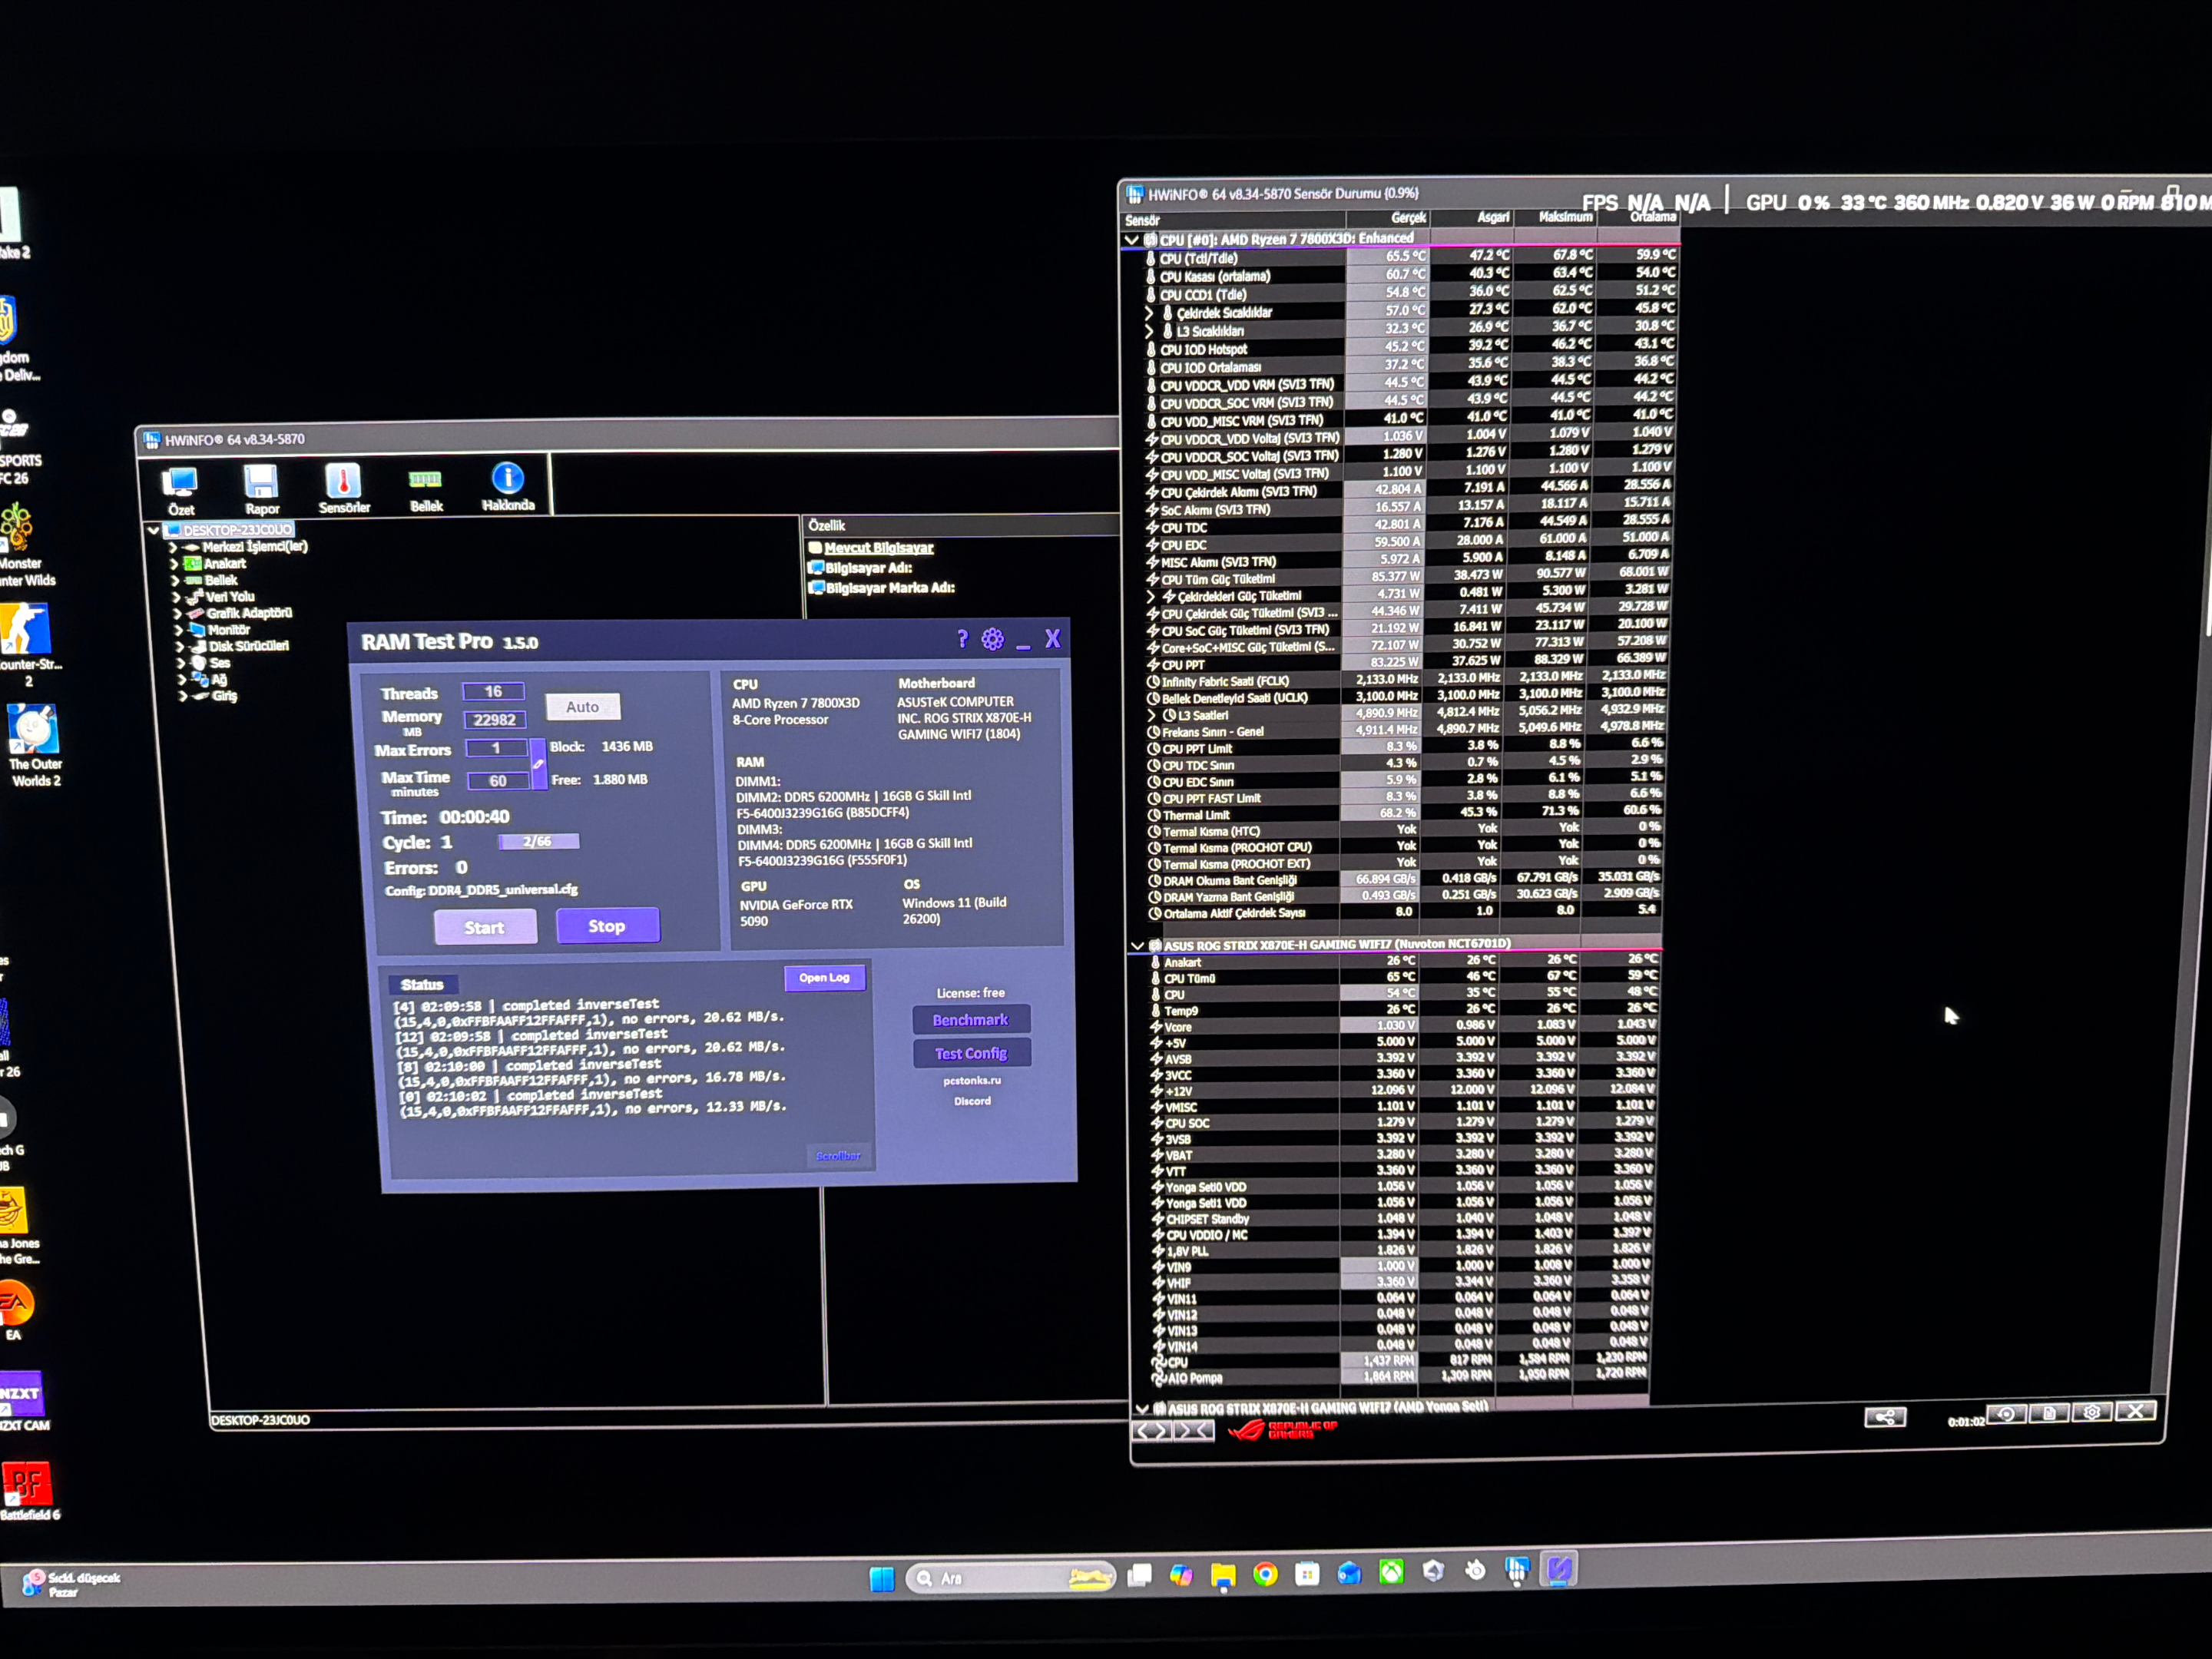Click the Max Time minutes field
Viewport: 2212px width, 1659px height.
pyautogui.click(x=498, y=780)
